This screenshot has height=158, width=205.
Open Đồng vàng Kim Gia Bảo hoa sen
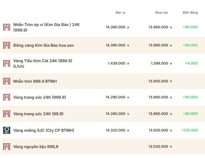[x=44, y=45]
